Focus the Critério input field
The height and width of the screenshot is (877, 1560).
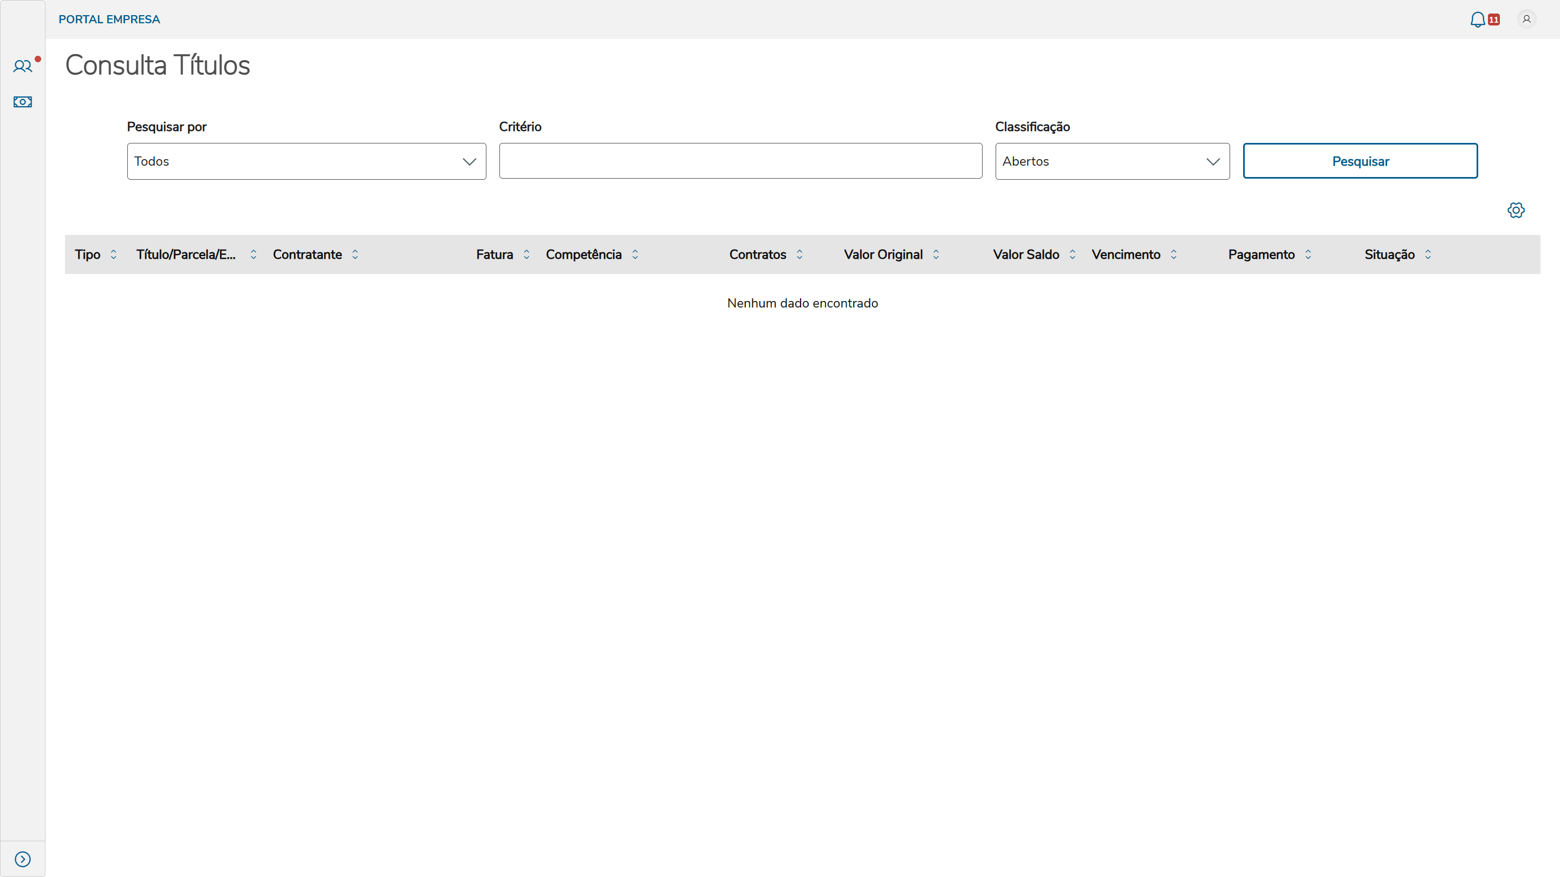pos(740,161)
